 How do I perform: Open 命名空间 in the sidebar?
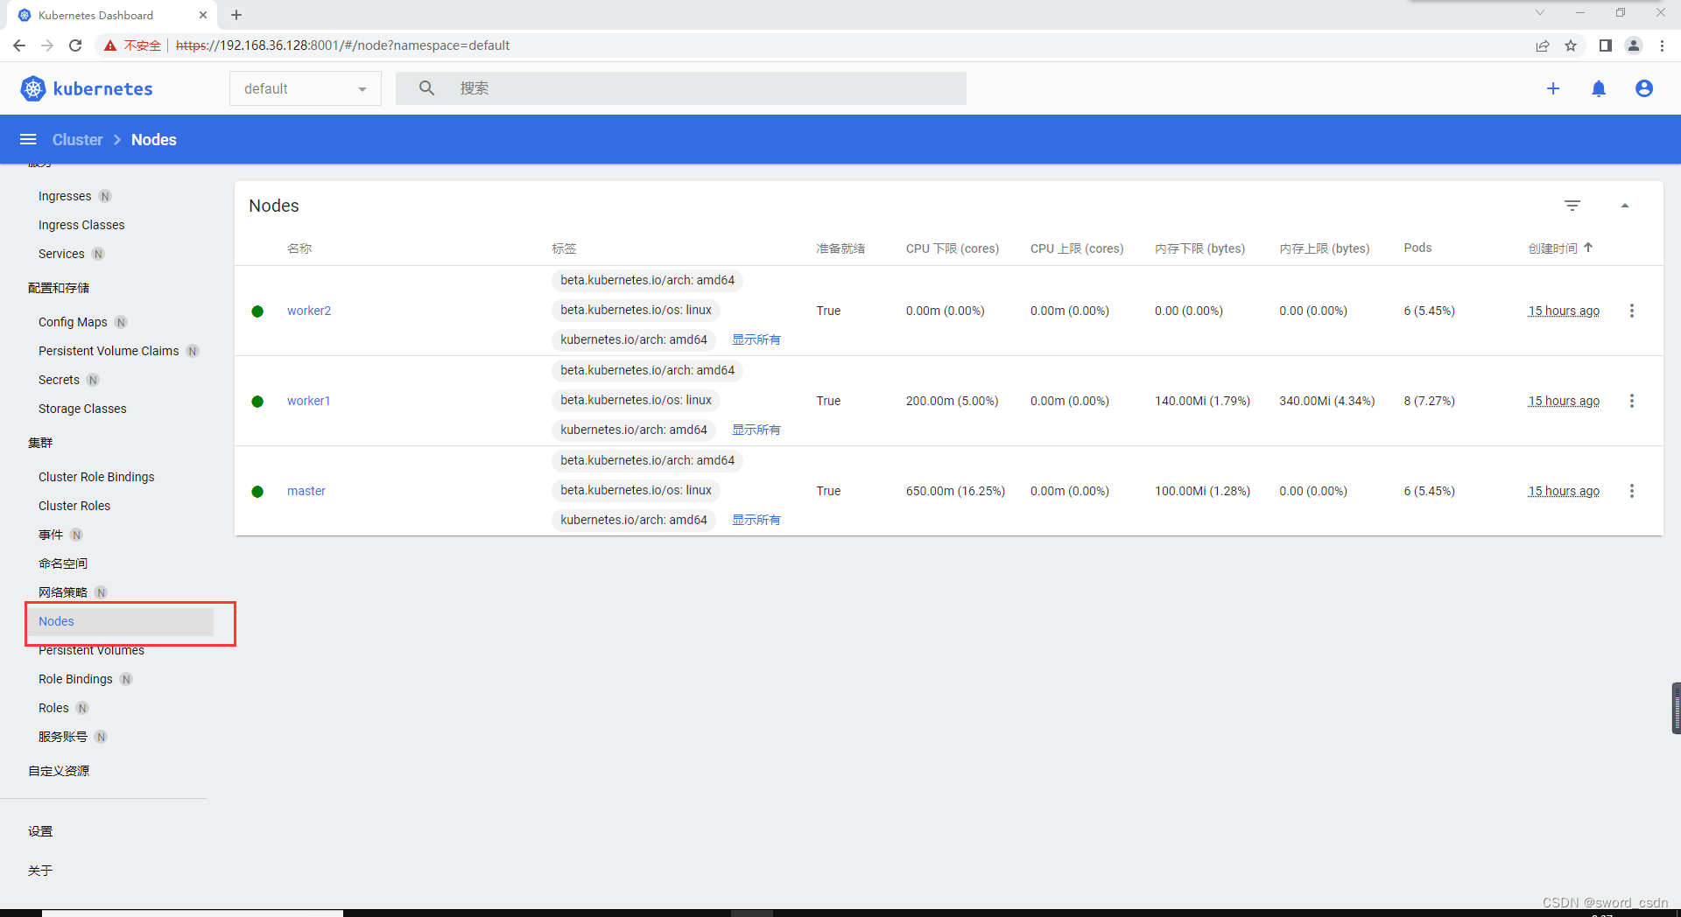click(63, 563)
